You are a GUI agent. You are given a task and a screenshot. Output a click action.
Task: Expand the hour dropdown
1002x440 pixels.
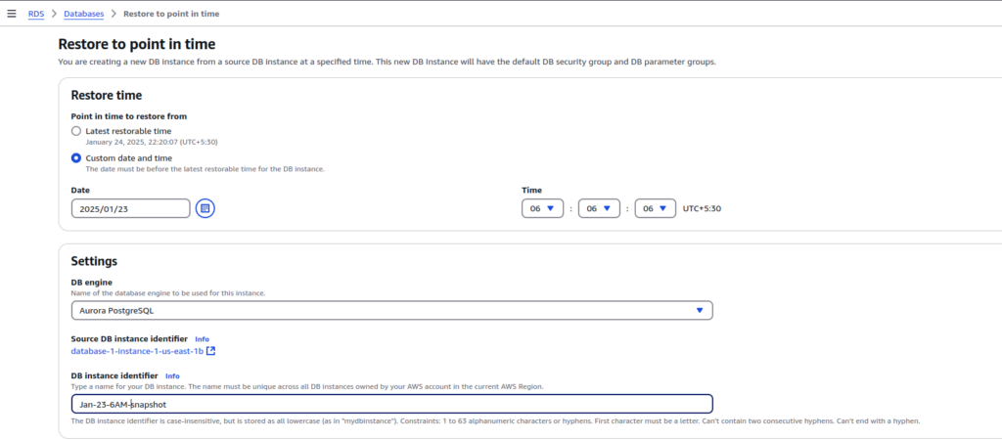point(542,208)
